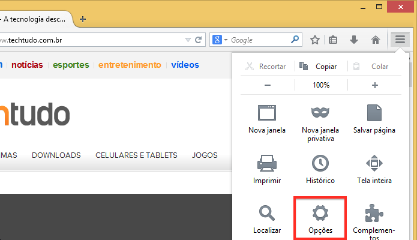Image resolution: width=417 pixels, height=240 pixels.
Task: Go to vídeos link
Action: (185, 65)
